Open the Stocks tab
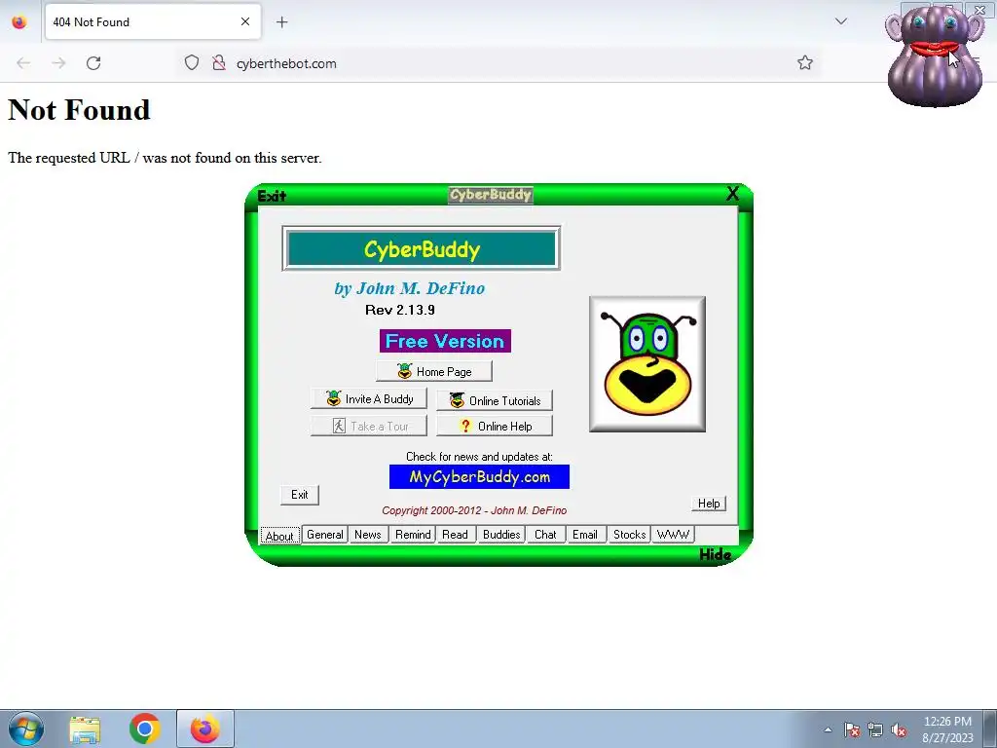The height and width of the screenshot is (748, 997). [x=630, y=535]
